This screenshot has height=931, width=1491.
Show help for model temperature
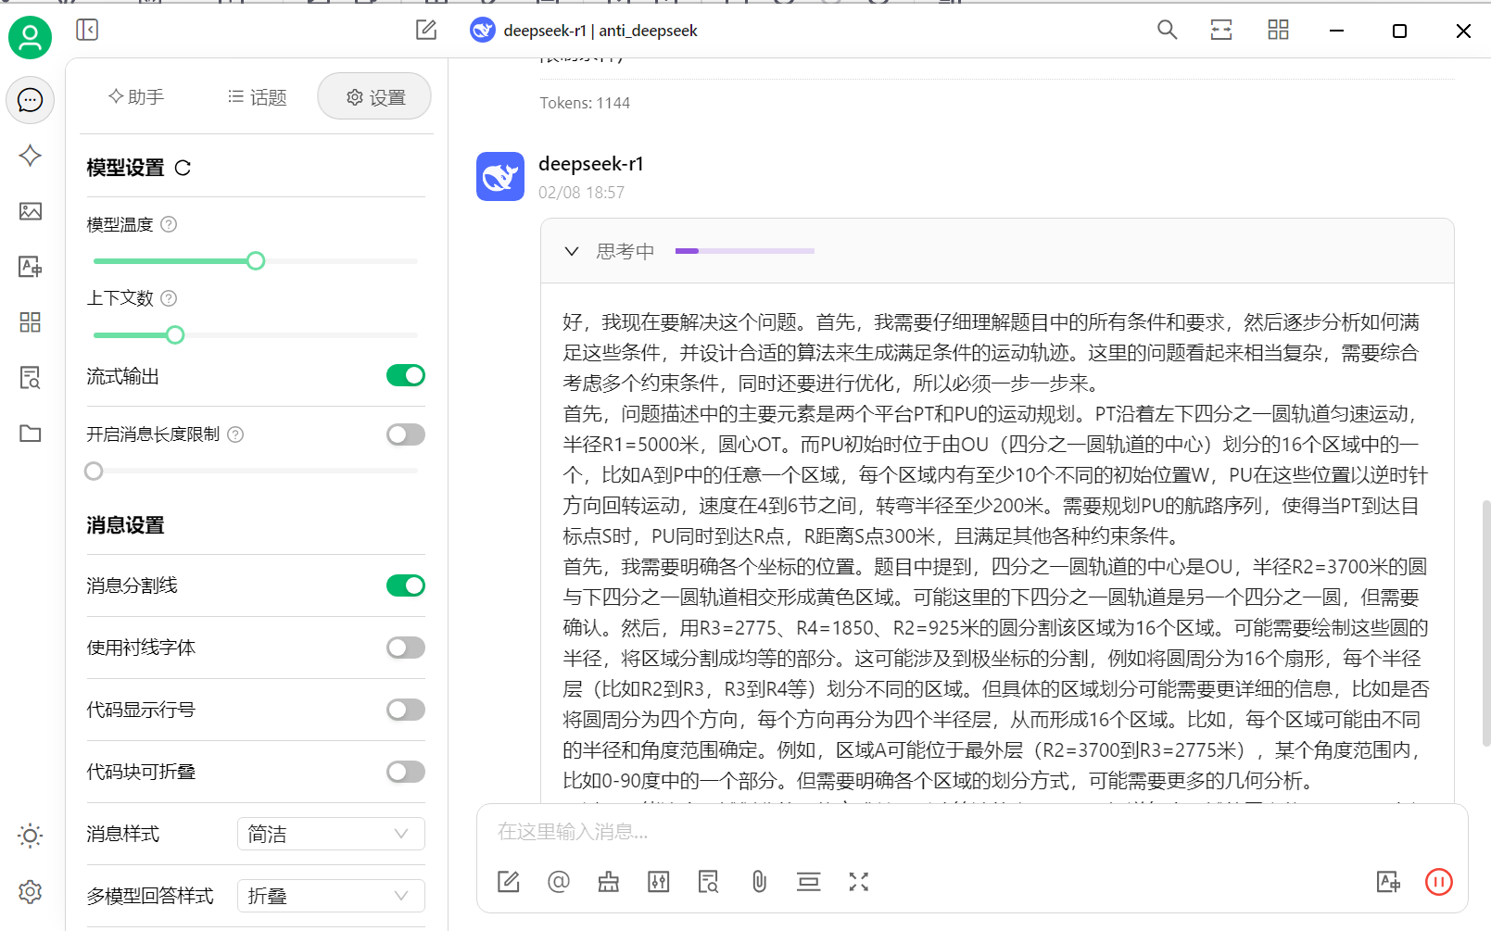[169, 224]
